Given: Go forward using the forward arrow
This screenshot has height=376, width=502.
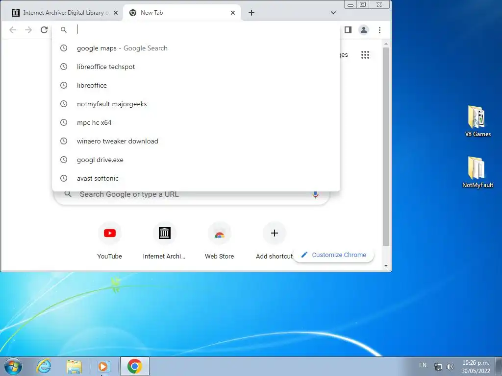Looking at the screenshot, I should coord(28,30).
